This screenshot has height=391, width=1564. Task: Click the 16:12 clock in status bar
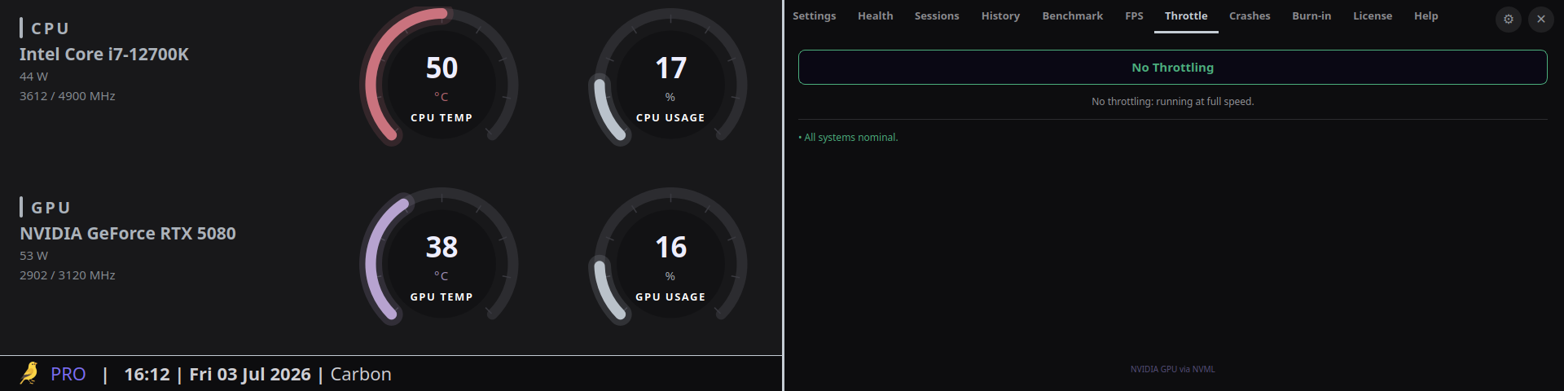(147, 374)
